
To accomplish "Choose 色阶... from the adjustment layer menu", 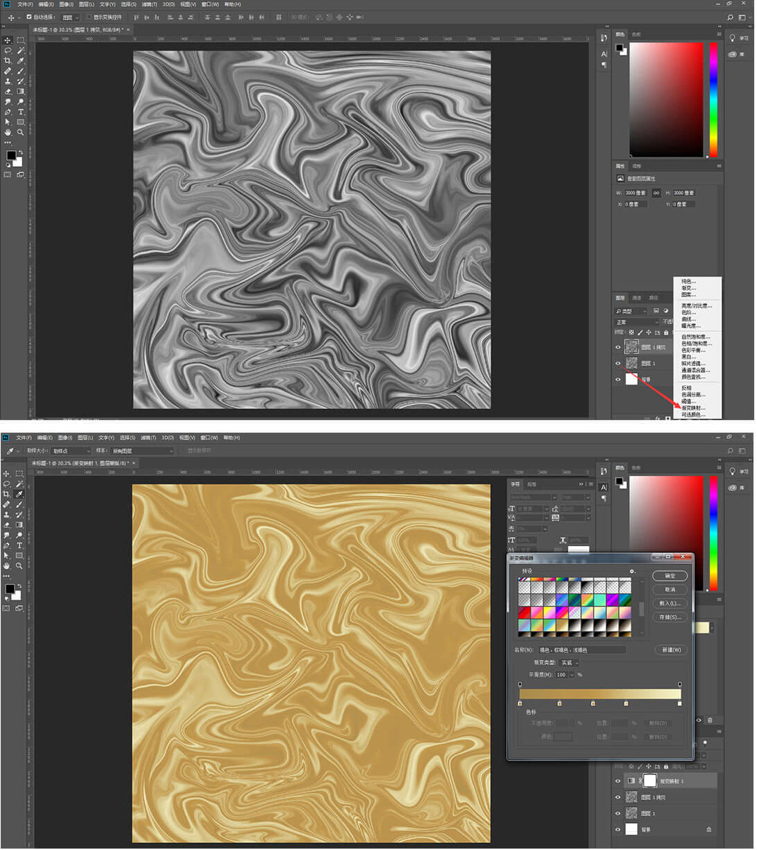I will (688, 312).
